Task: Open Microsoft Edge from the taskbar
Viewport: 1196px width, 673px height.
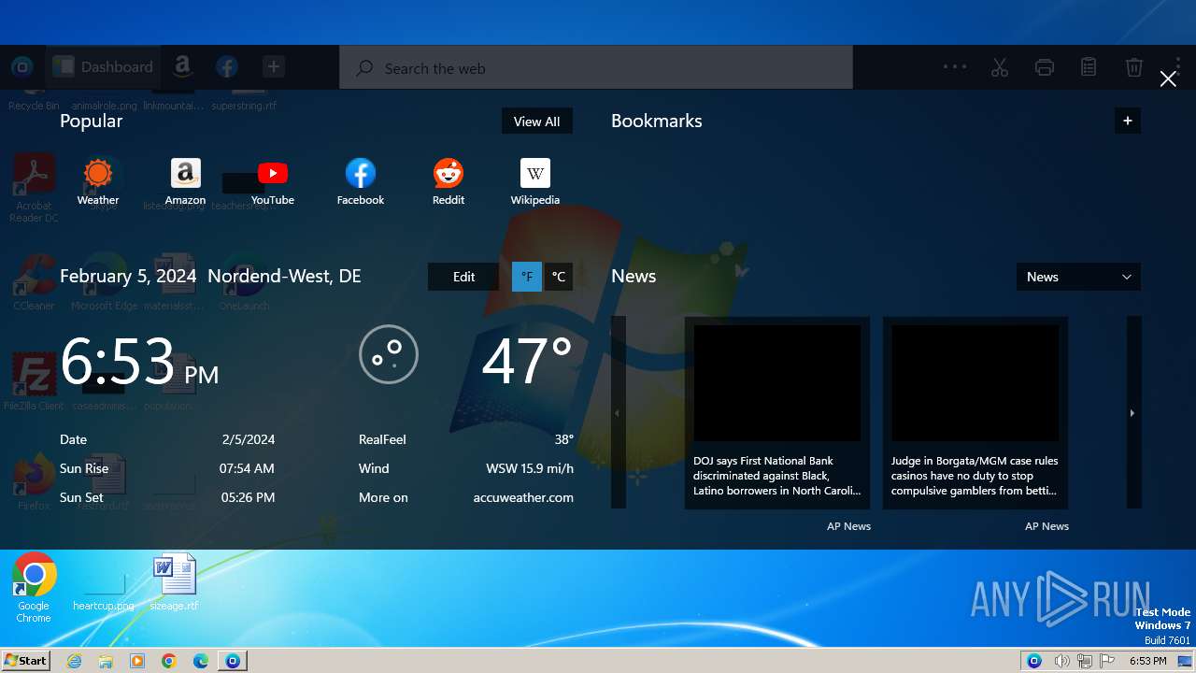Action: click(x=201, y=661)
